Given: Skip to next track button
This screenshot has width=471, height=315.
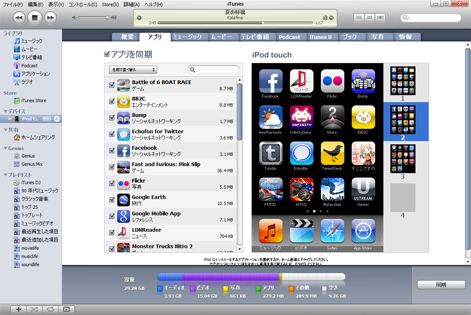Looking at the screenshot, I should (x=51, y=18).
